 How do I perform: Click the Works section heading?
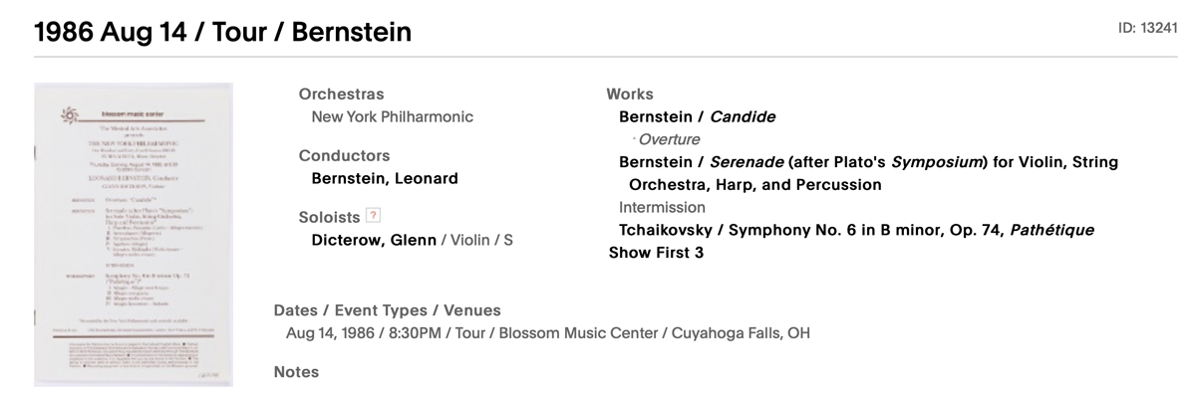630,95
